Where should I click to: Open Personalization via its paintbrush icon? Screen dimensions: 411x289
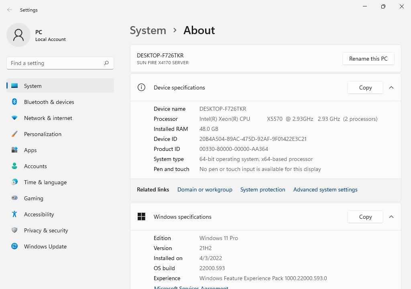[14, 134]
